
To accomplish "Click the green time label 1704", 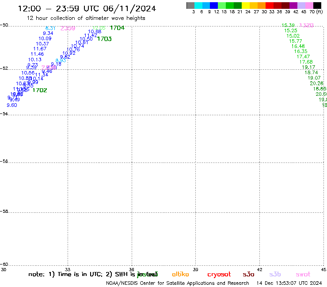I will (117, 28).
